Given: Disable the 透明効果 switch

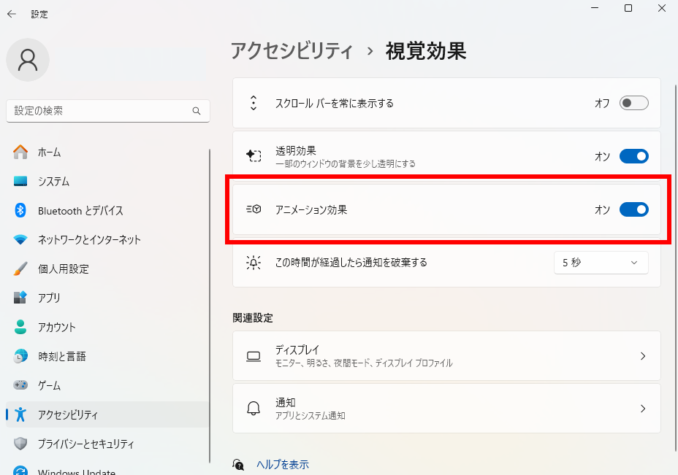Looking at the screenshot, I should 633,155.
